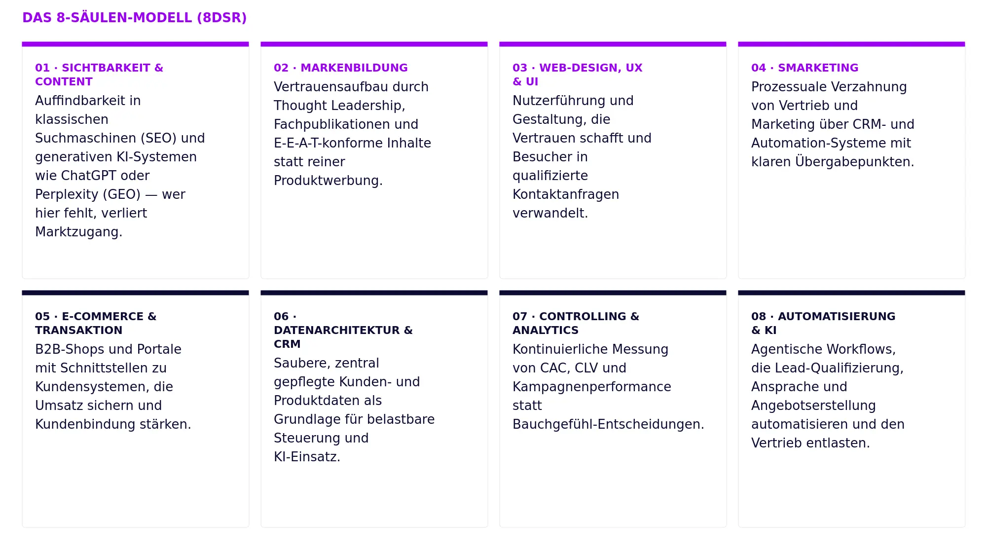Click the Sichtbarkeit card text about SEO and GEO
The image size is (987, 554).
(x=120, y=166)
